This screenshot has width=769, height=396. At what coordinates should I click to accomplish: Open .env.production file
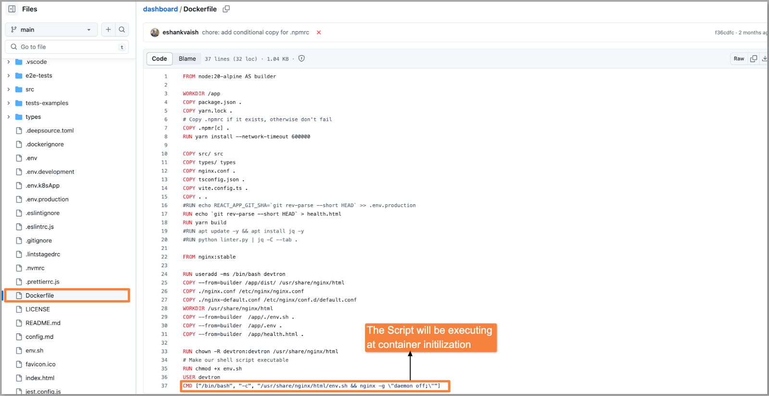pyautogui.click(x=47, y=199)
